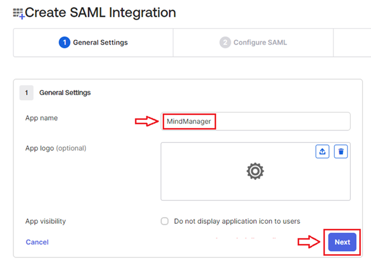This screenshot has width=371, height=263.
Task: Click the Cancel link
Action: (x=37, y=242)
